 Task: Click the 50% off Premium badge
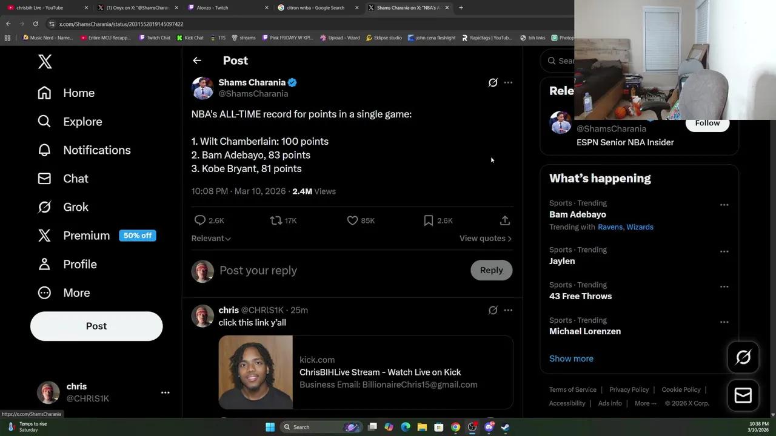click(x=138, y=236)
